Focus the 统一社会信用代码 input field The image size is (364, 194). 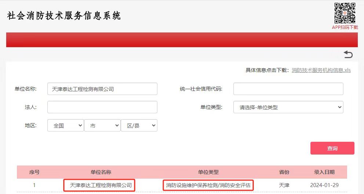point(288,89)
